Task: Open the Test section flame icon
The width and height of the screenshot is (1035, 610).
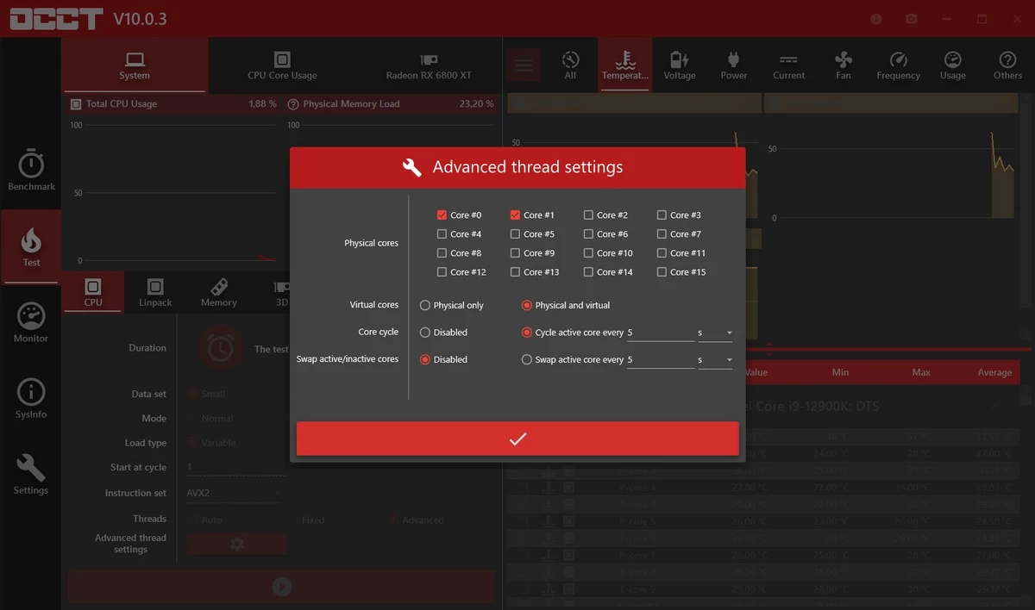Action: pos(31,240)
